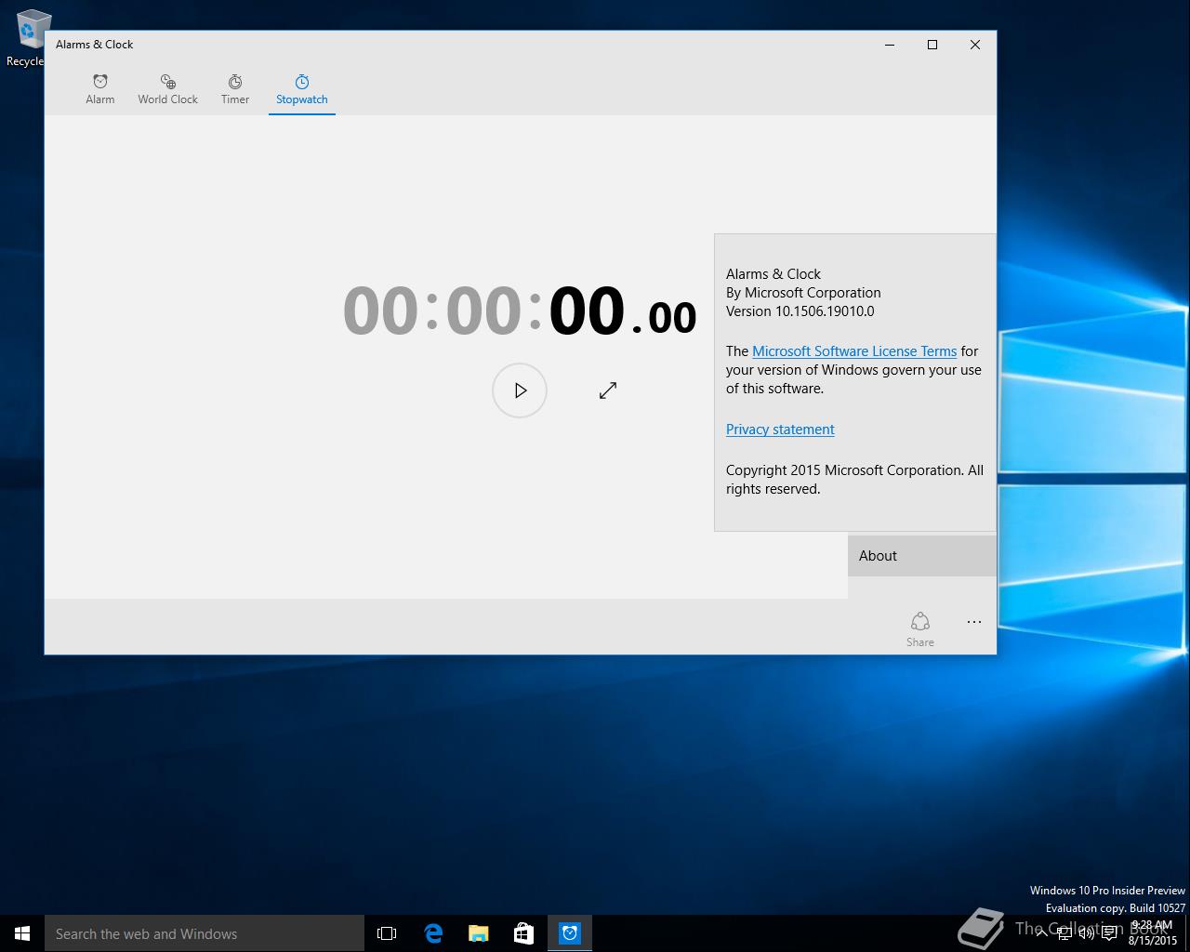Open the Timer tab
This screenshot has width=1190, height=952.
235,89
